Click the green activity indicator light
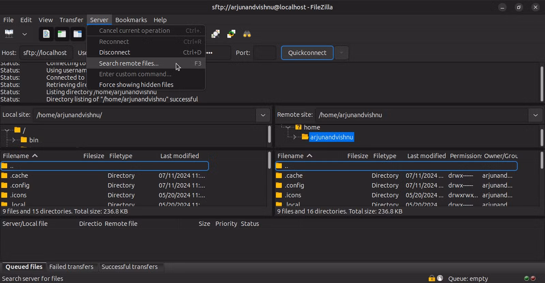The image size is (545, 283). click(x=527, y=278)
